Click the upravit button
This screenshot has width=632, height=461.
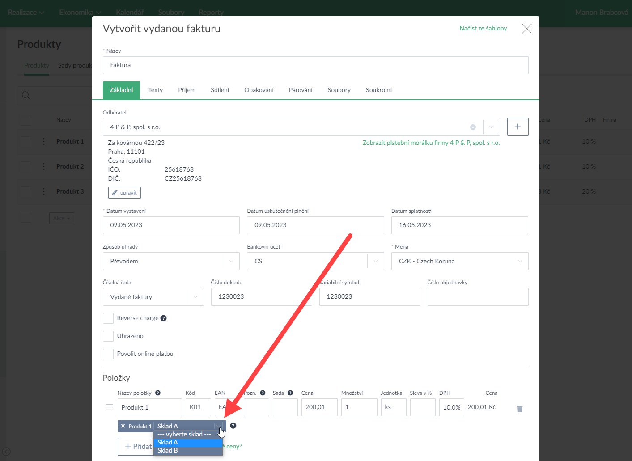point(124,193)
